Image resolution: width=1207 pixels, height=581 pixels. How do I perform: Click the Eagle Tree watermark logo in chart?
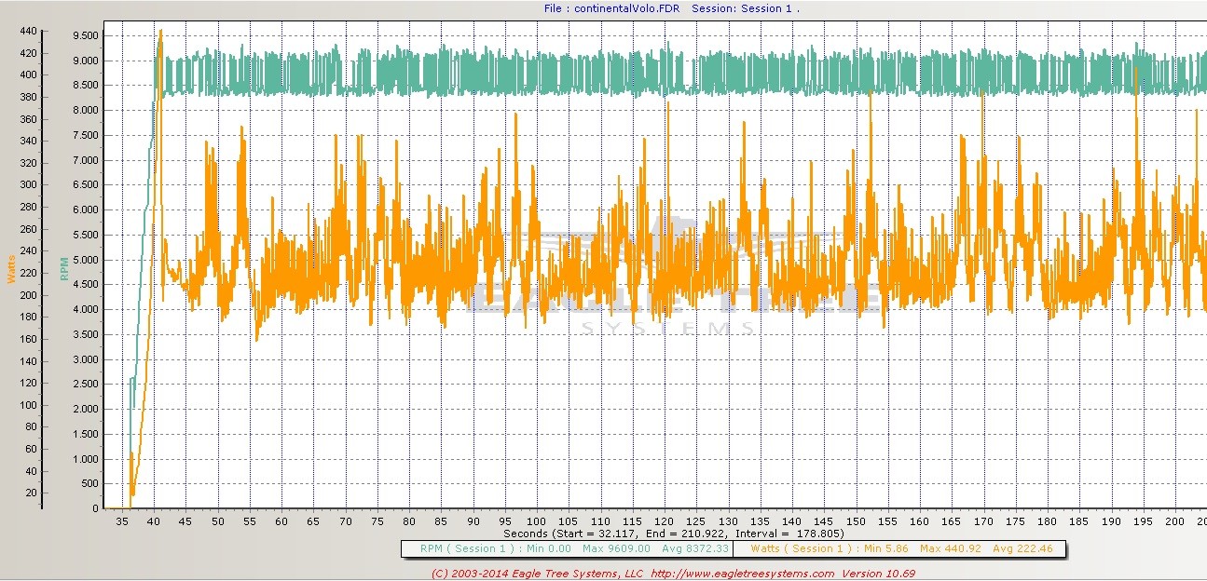[x=674, y=279]
